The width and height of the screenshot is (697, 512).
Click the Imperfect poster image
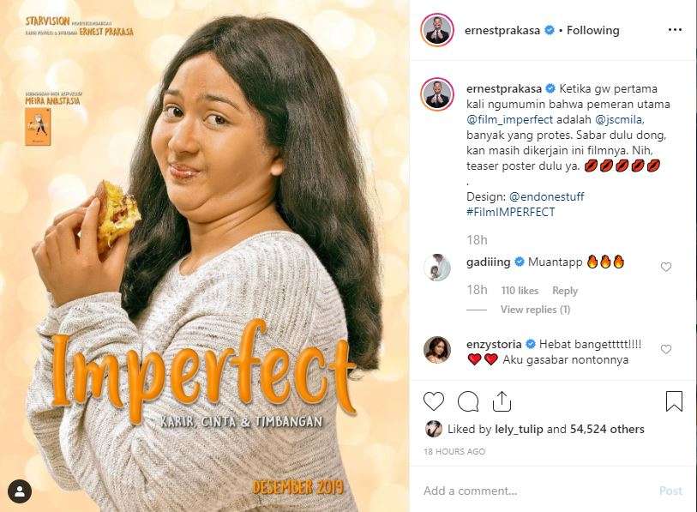(206, 257)
